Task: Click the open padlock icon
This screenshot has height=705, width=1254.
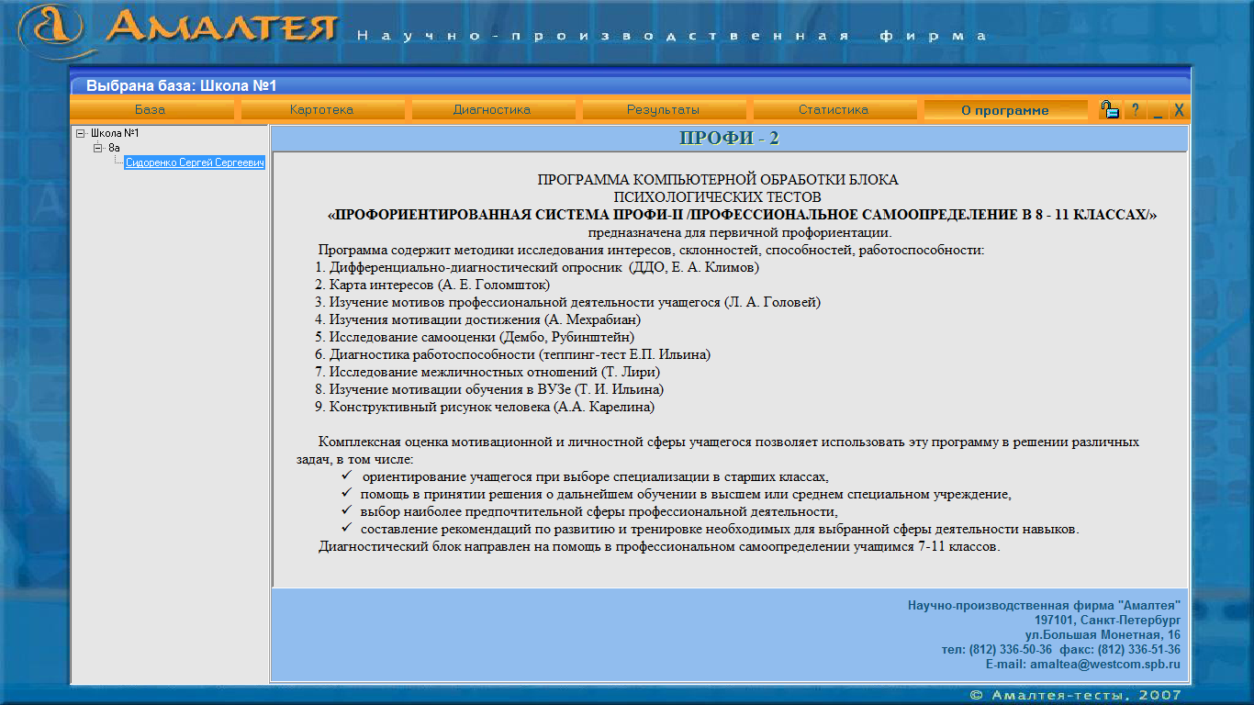Action: pyautogui.click(x=1110, y=110)
